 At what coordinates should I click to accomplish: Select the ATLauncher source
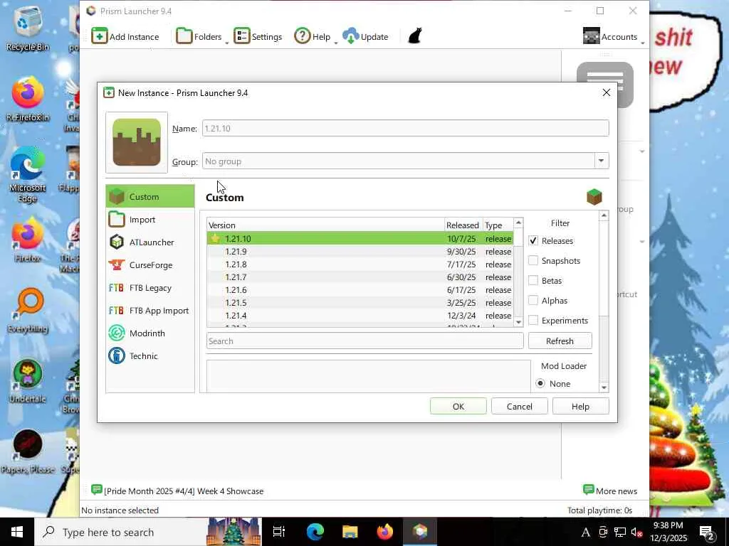point(150,242)
